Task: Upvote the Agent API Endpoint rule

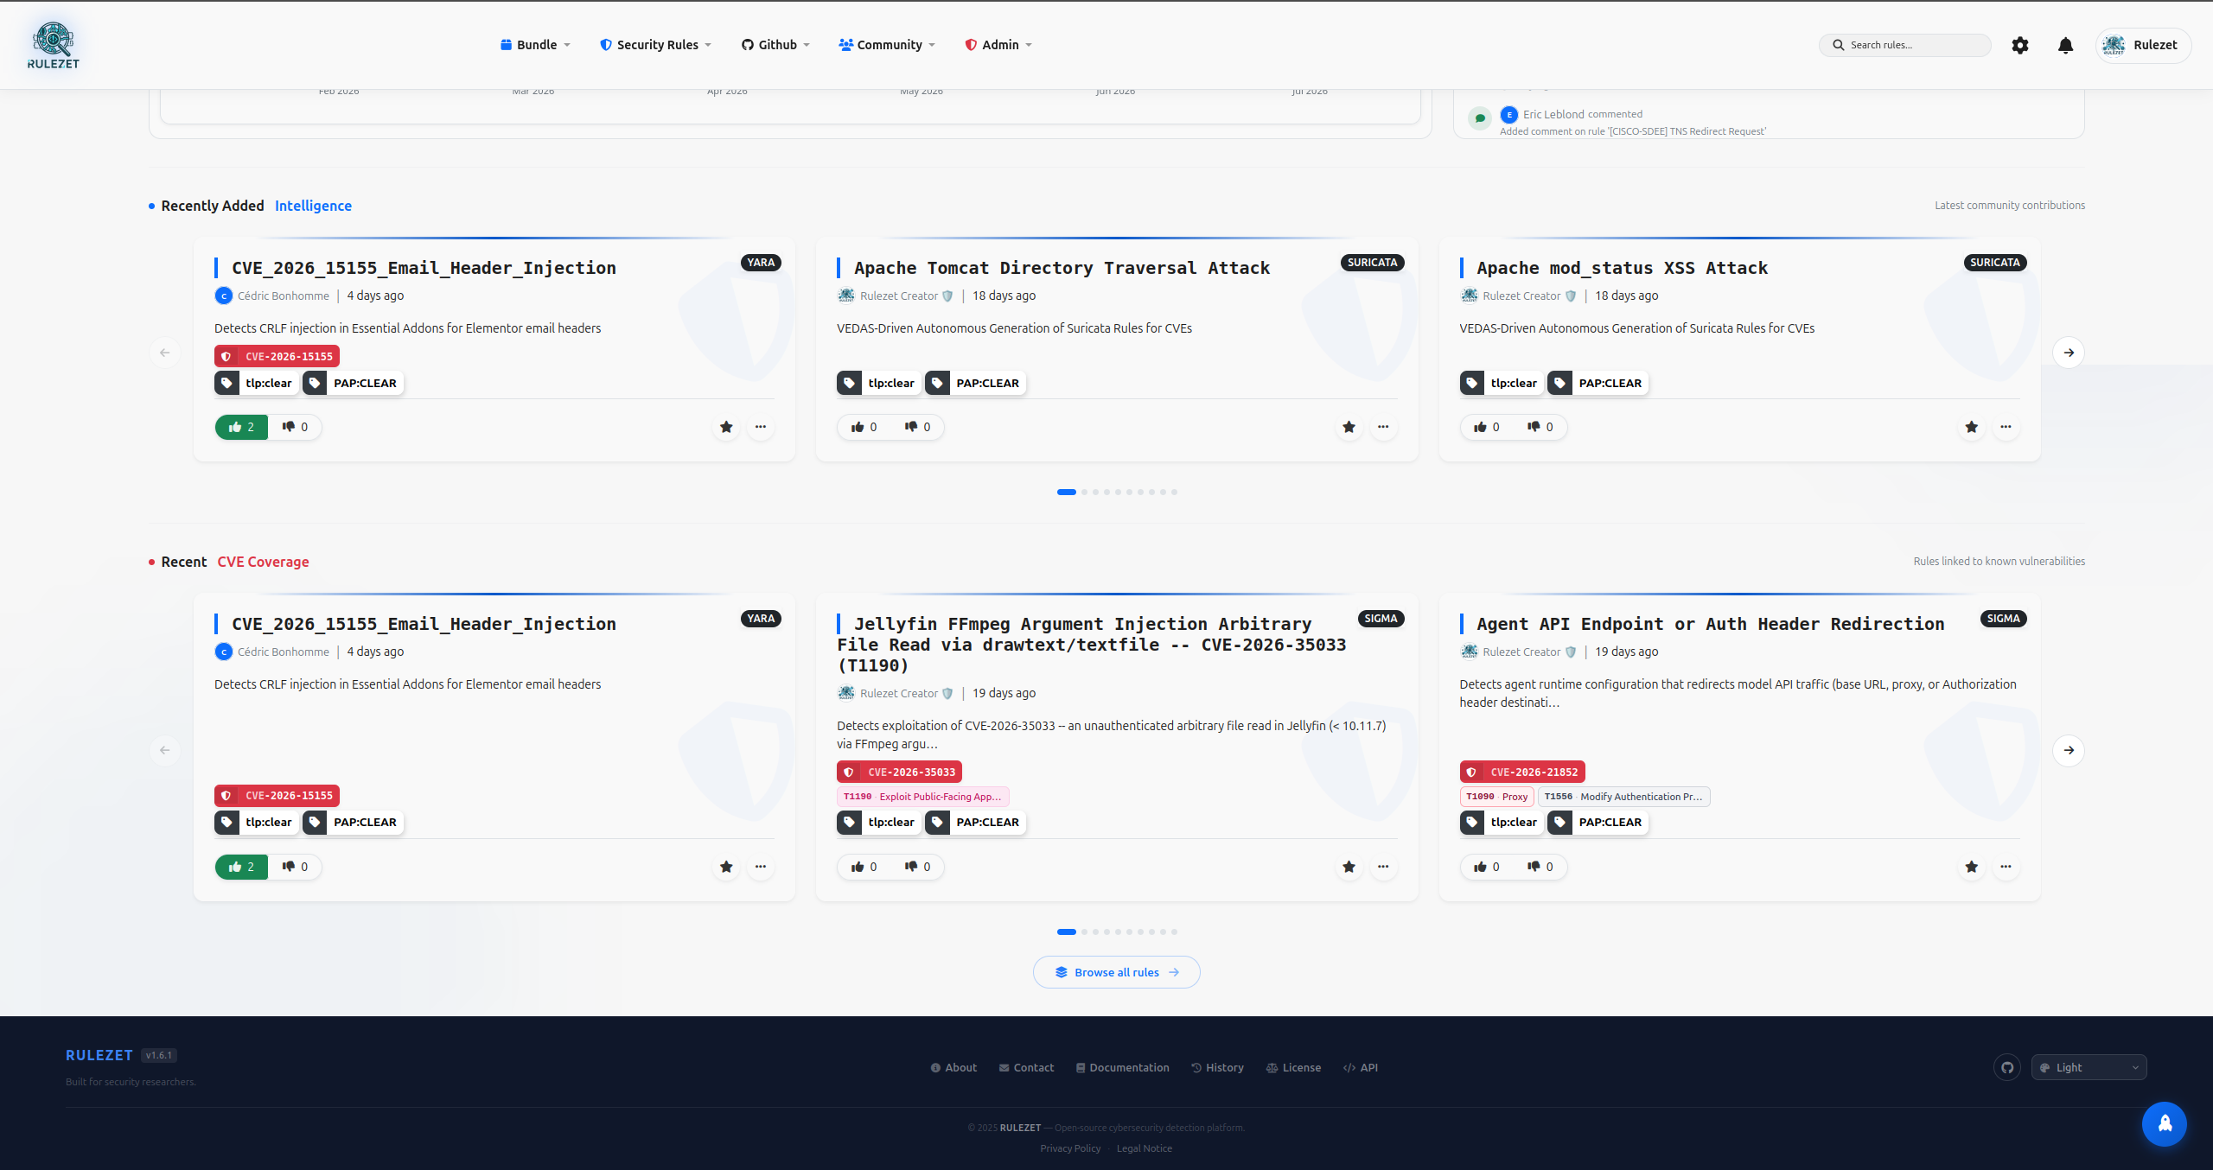Action: [1487, 867]
